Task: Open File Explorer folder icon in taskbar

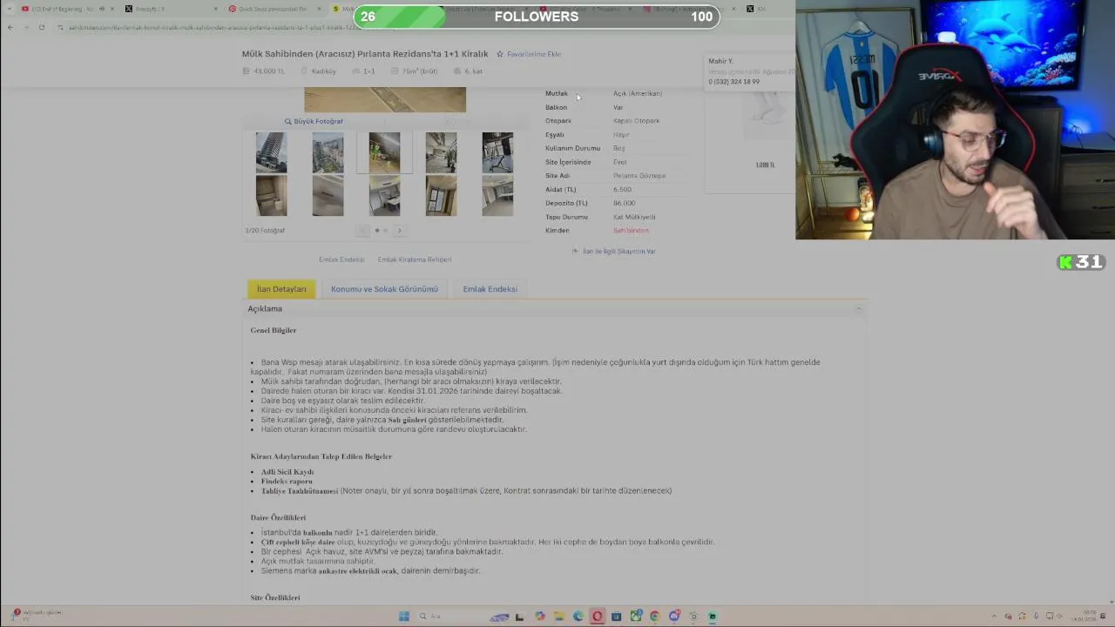Action: 559,617
